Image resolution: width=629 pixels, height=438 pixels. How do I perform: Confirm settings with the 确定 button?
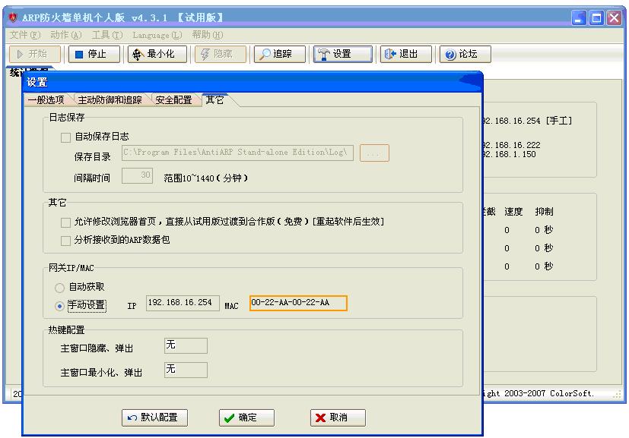[246, 418]
